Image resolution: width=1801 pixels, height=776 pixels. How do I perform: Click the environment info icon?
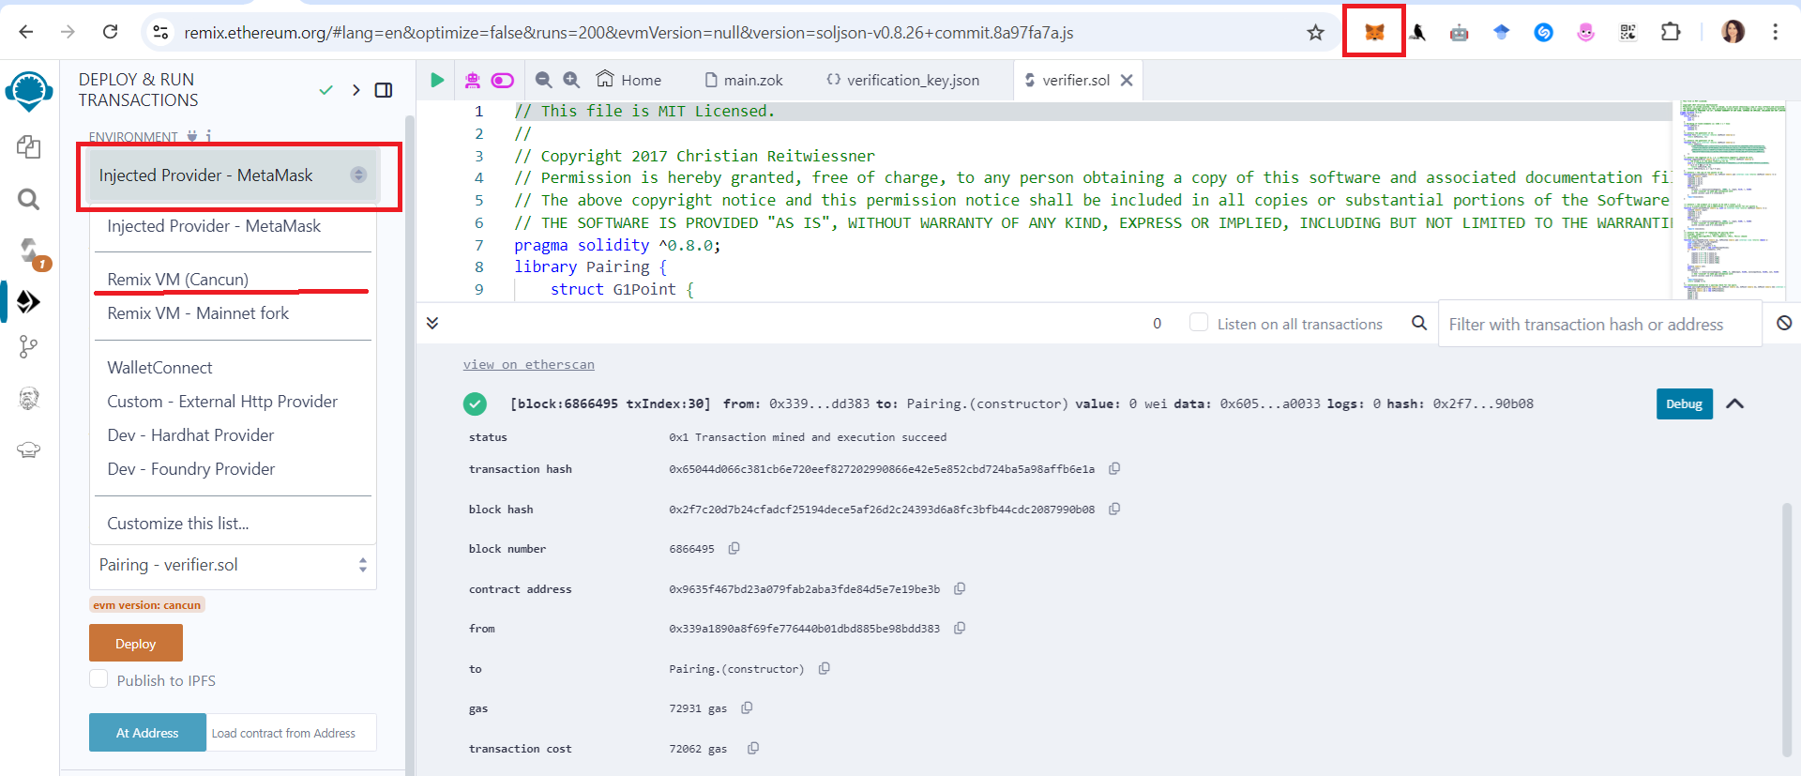[208, 136]
